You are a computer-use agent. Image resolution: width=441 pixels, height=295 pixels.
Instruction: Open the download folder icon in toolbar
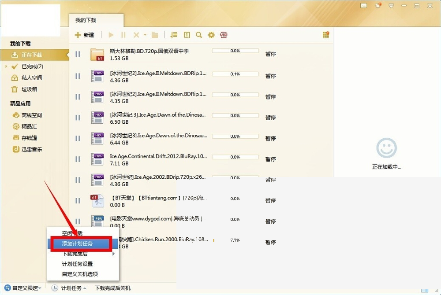(155, 35)
